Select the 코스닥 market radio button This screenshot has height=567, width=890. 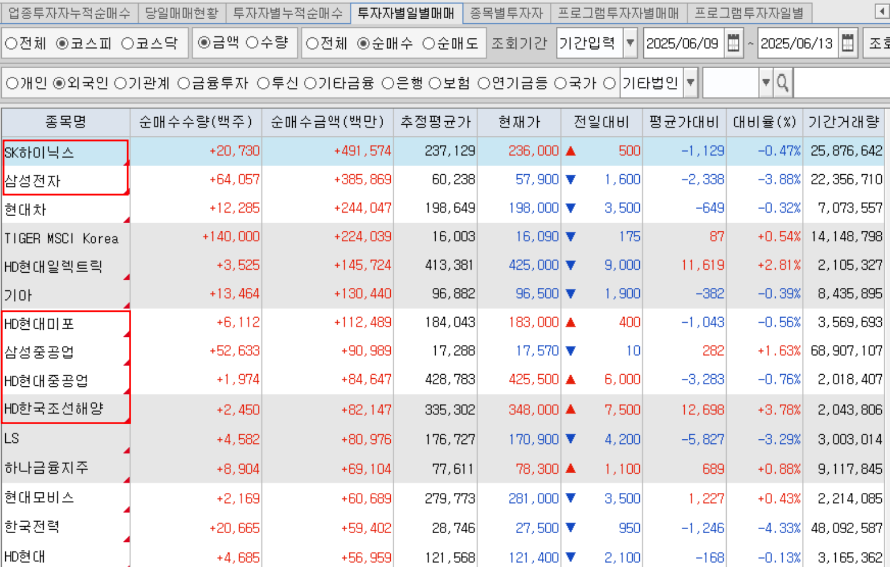(x=128, y=44)
